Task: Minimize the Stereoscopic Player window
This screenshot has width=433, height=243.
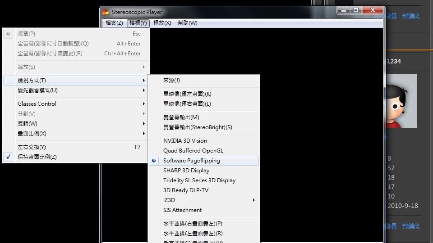Action: coord(344,10)
